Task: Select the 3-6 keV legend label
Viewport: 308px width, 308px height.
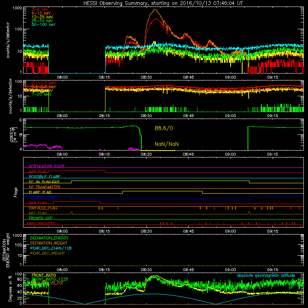Action: [40, 9]
